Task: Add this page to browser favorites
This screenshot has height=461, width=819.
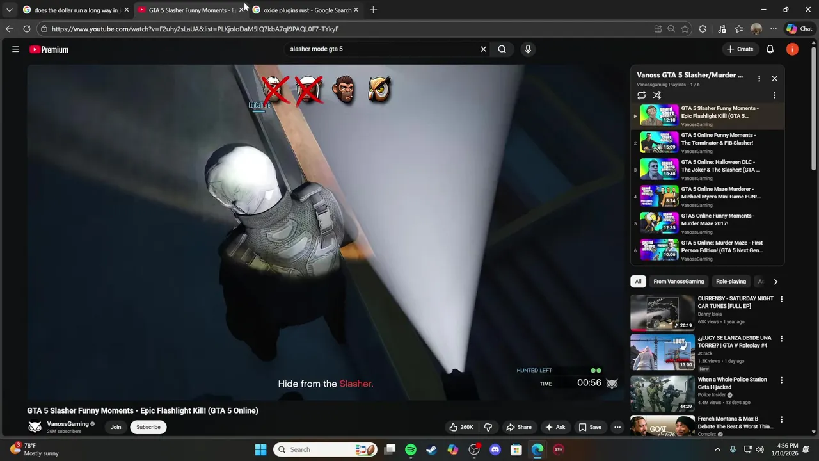Action: [685, 29]
